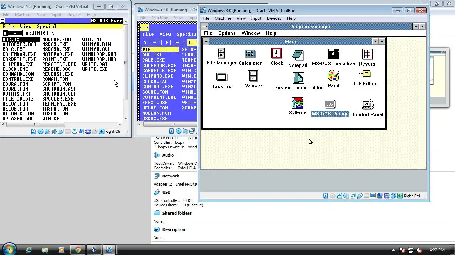Open Devices menu of Windows 3.0 VirtualBox window
The image size is (455, 255).
[x=274, y=18]
